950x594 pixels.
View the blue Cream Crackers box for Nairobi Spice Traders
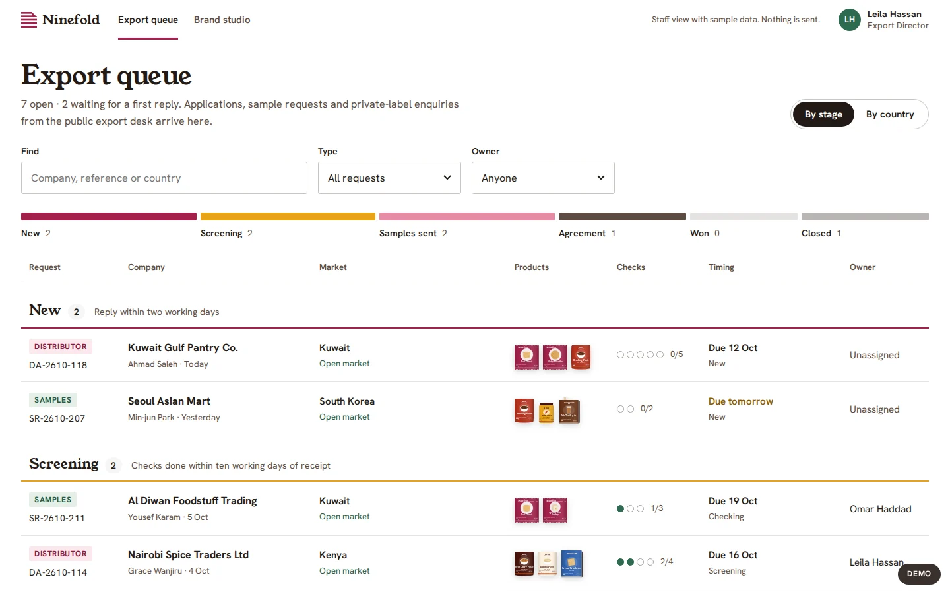pyautogui.click(x=572, y=564)
